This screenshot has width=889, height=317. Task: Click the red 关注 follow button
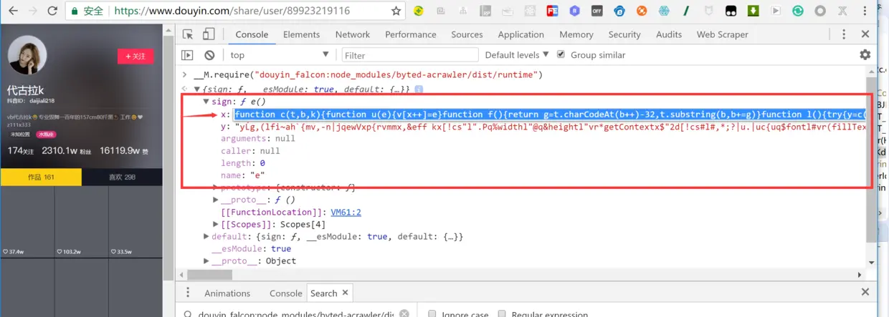136,56
